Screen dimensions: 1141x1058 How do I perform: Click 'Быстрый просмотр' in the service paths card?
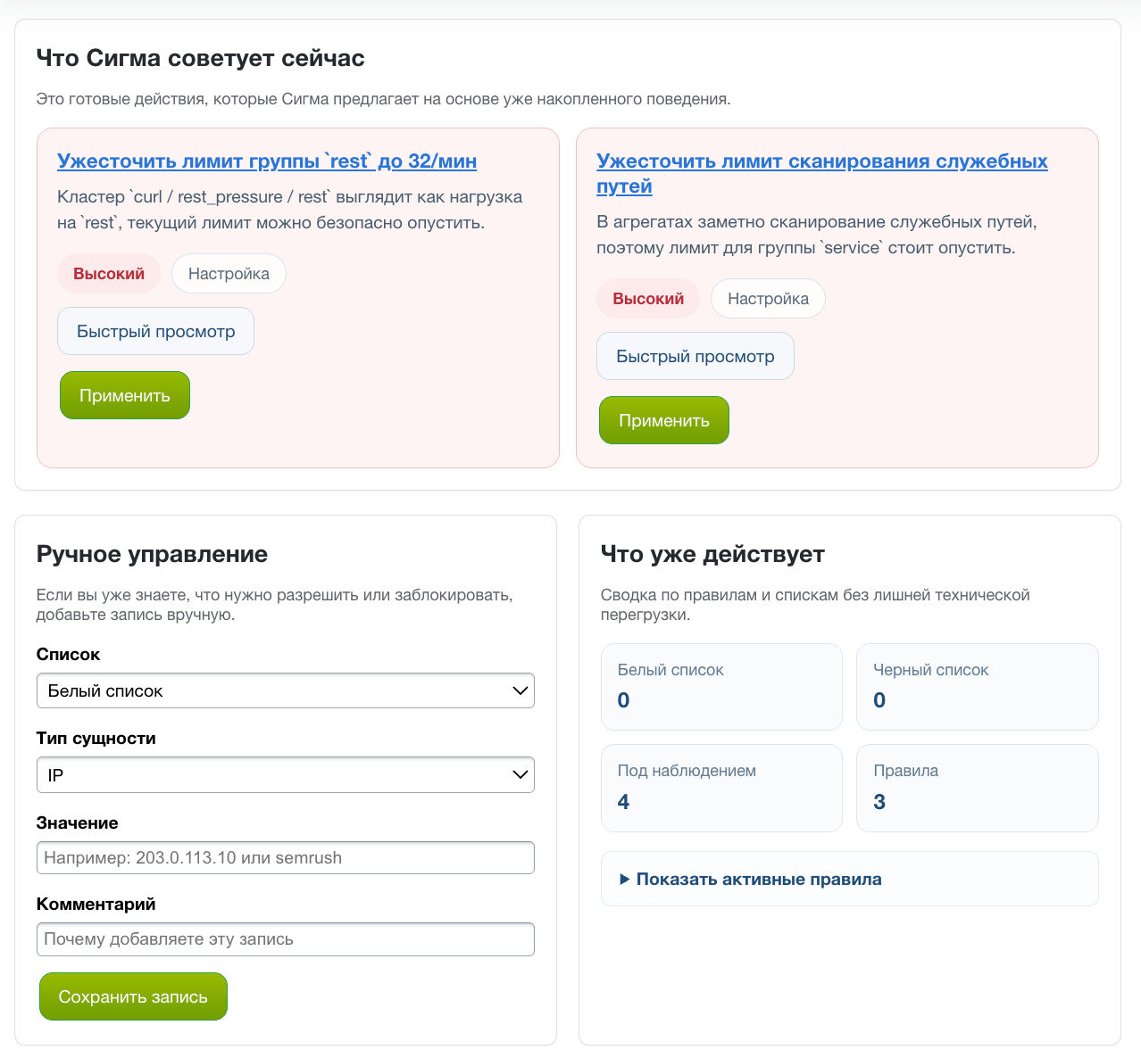[x=695, y=356]
